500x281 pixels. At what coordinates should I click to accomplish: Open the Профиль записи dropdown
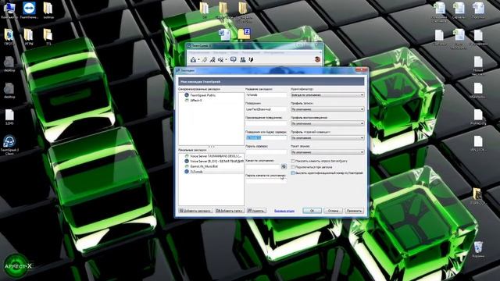coord(327,109)
